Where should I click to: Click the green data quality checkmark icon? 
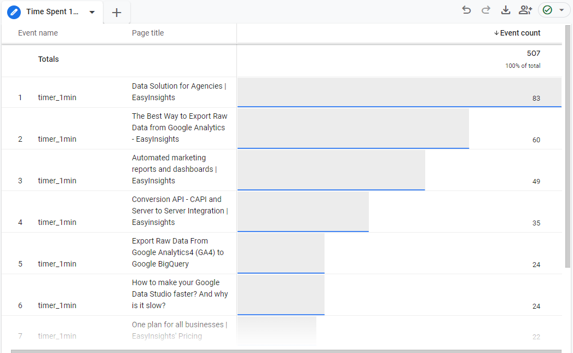pos(547,10)
